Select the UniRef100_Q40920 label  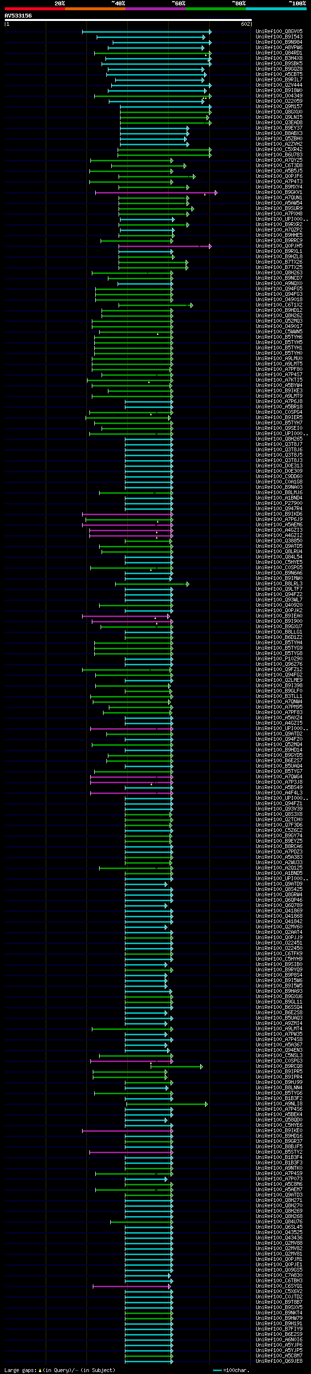pos(279,605)
